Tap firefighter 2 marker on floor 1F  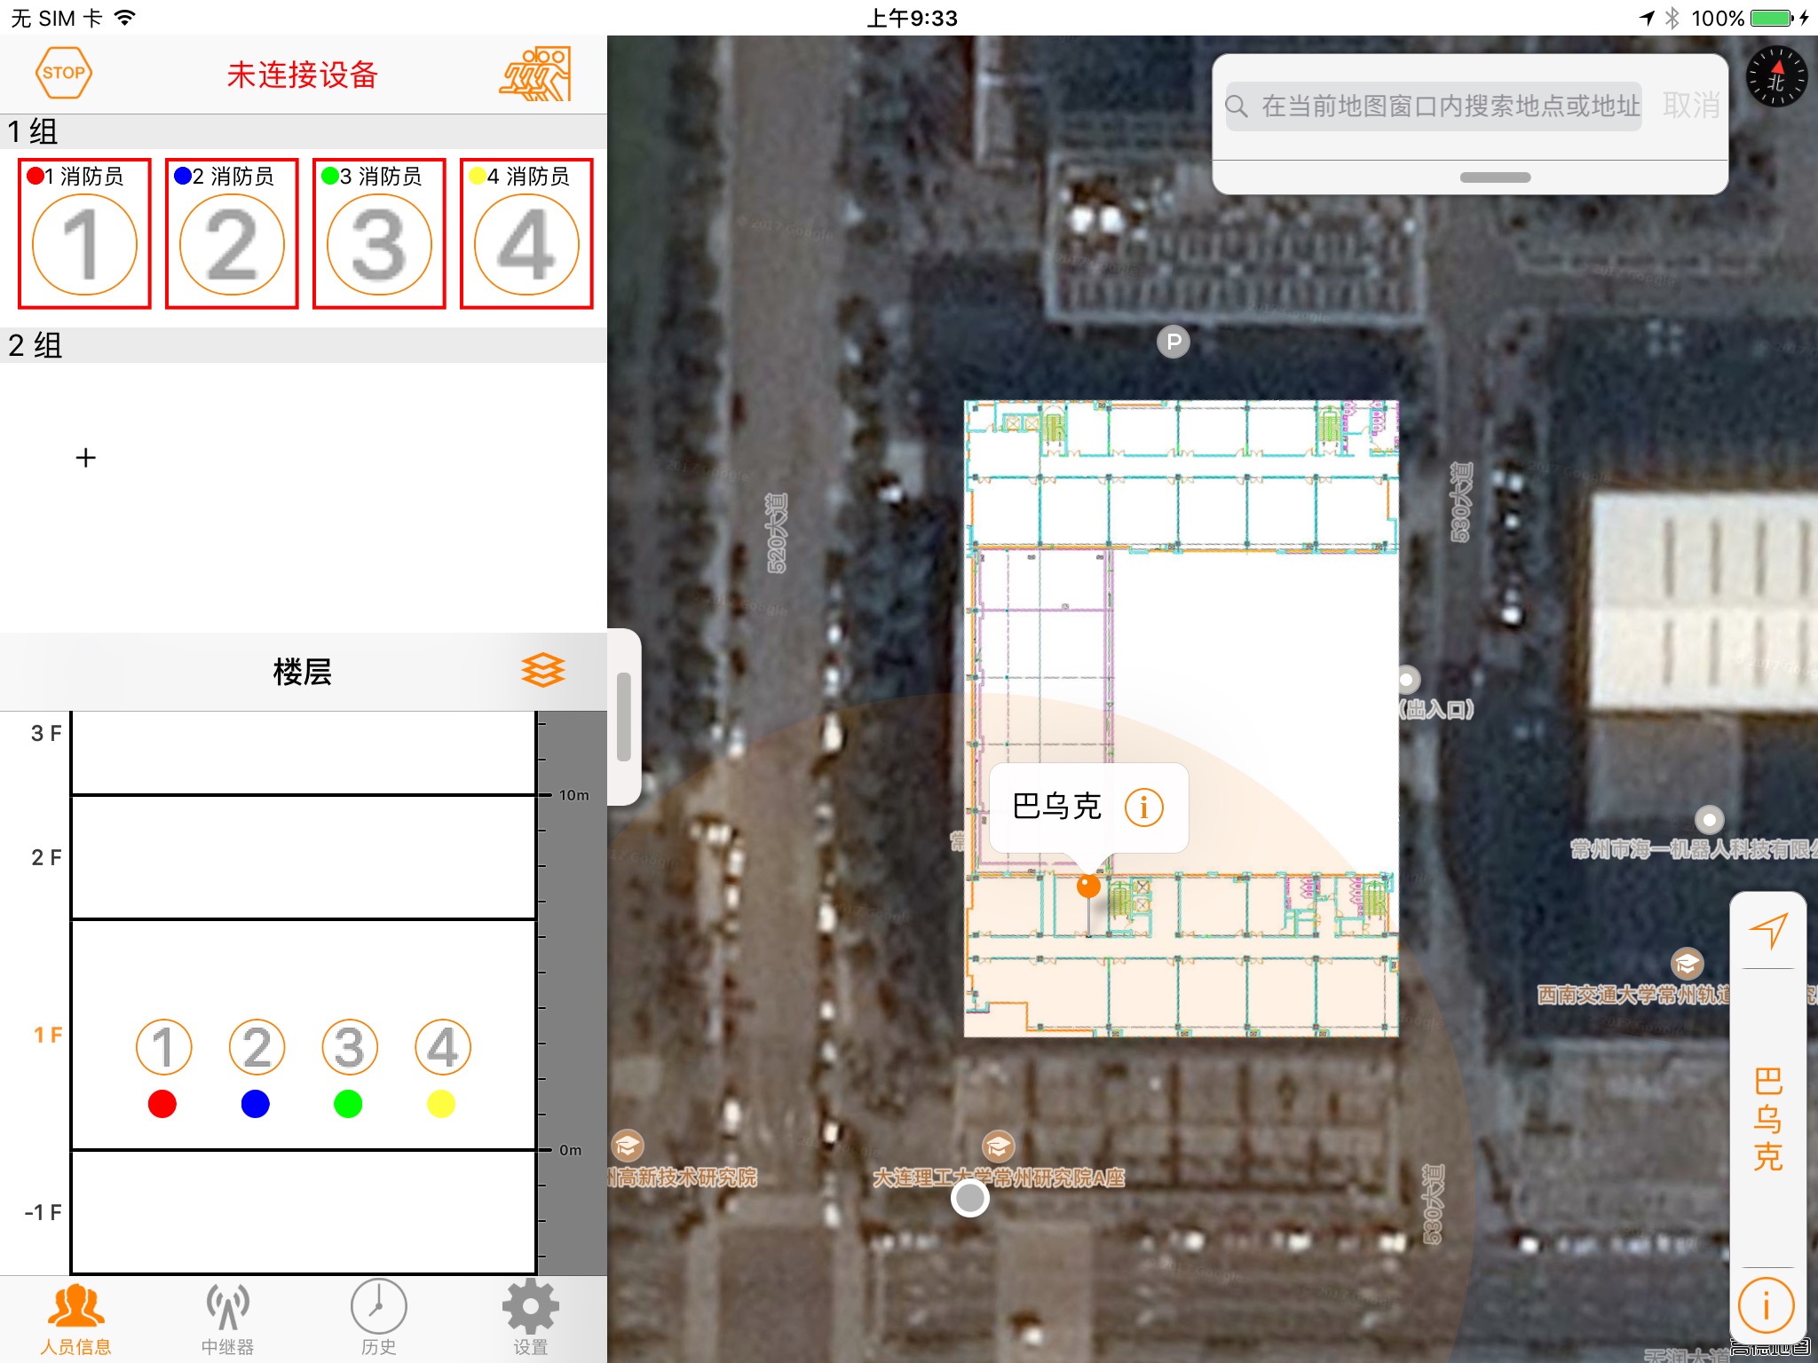point(257,1047)
